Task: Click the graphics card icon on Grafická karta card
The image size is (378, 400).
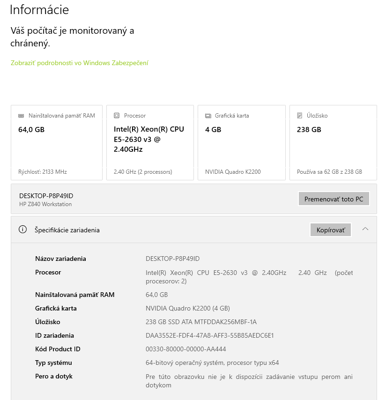Action: coord(207,115)
